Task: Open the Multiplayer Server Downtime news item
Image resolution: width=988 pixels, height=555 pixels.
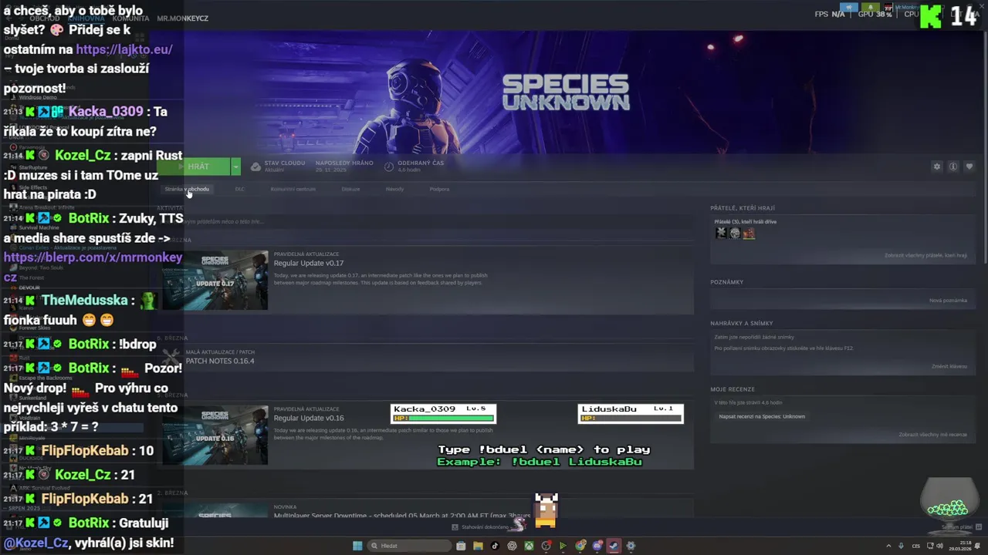Action: point(401,515)
